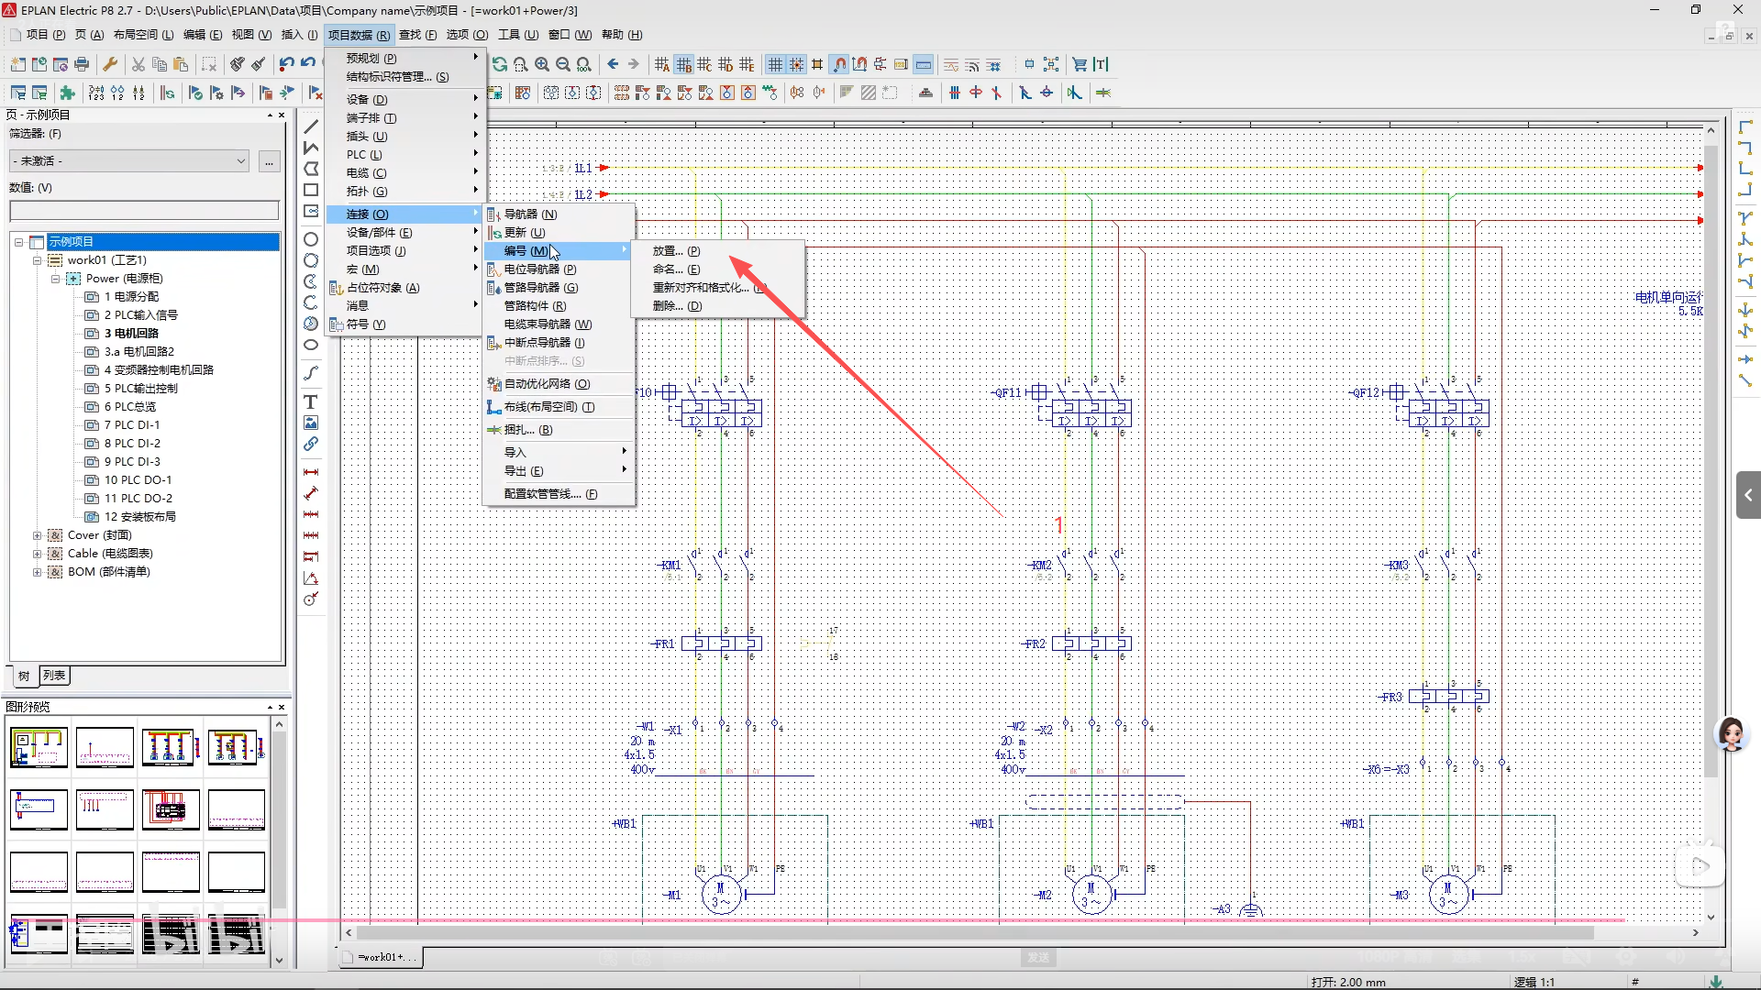Expand the Cover (封面) tree node
The height and width of the screenshot is (990, 1761).
click(37, 535)
